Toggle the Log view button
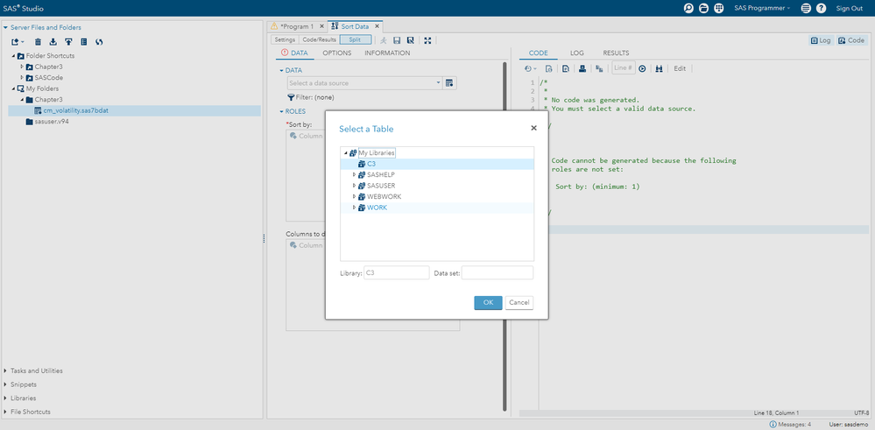Viewport: 875px width, 430px height. click(x=821, y=40)
